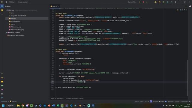The height and width of the screenshot is (108, 192).
Task: Select main.py in project tree
Action: (x=27, y=19)
